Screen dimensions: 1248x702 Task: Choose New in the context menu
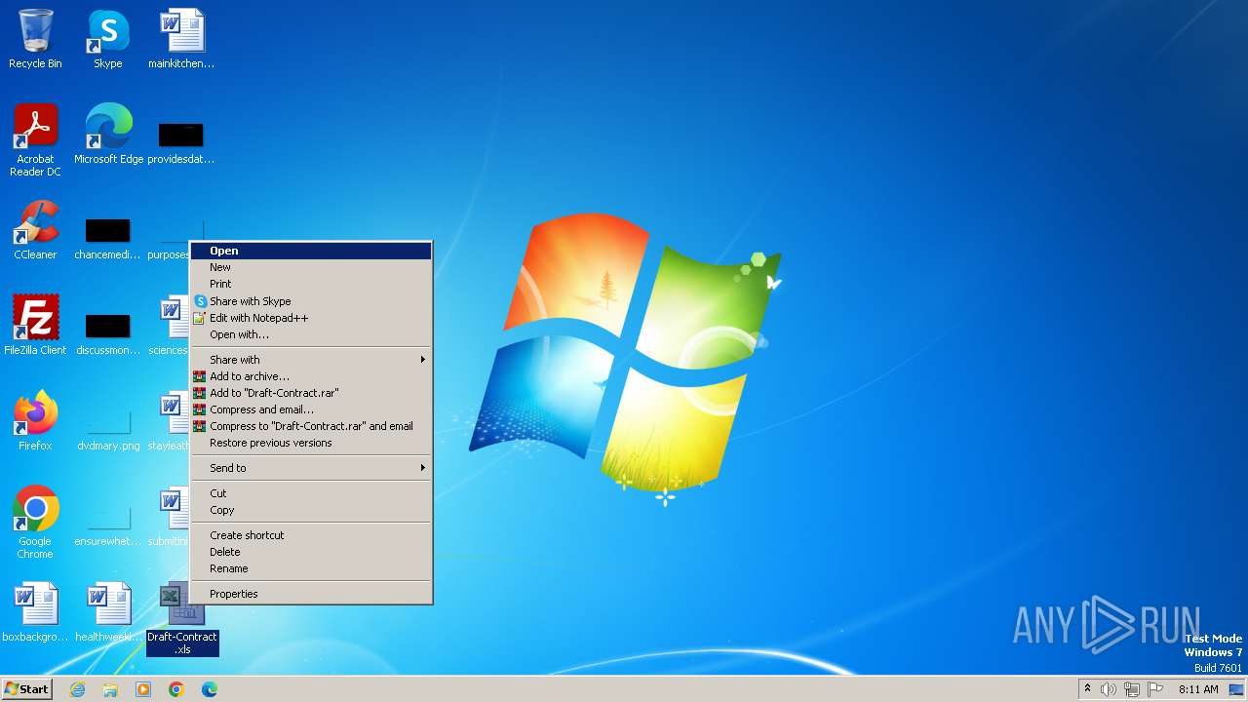point(311,267)
